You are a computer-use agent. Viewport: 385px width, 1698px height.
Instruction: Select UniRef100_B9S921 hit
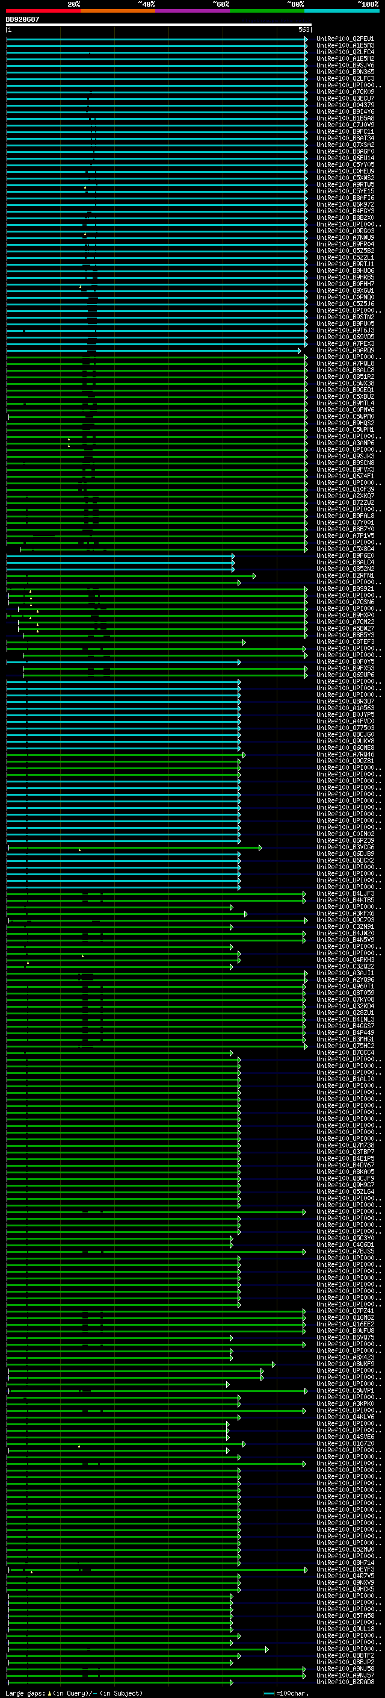(345, 588)
